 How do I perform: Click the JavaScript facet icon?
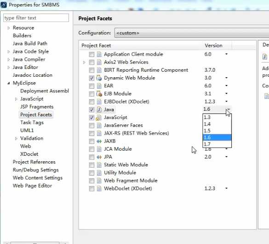point(99,118)
